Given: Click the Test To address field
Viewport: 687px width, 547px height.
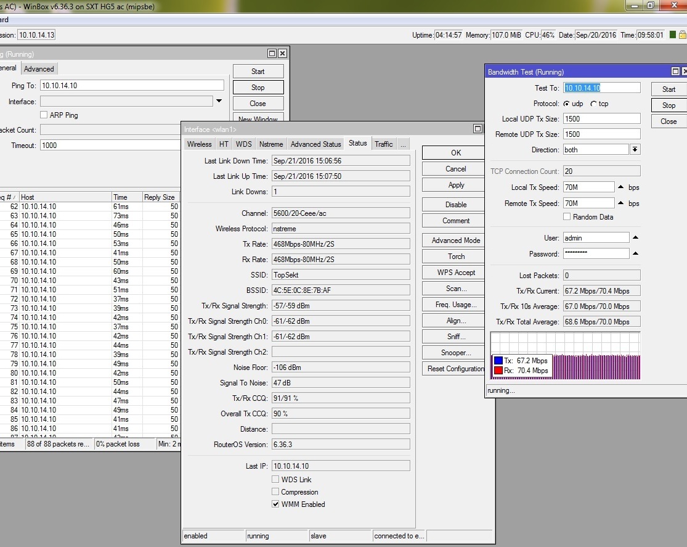Looking at the screenshot, I should pos(601,88).
